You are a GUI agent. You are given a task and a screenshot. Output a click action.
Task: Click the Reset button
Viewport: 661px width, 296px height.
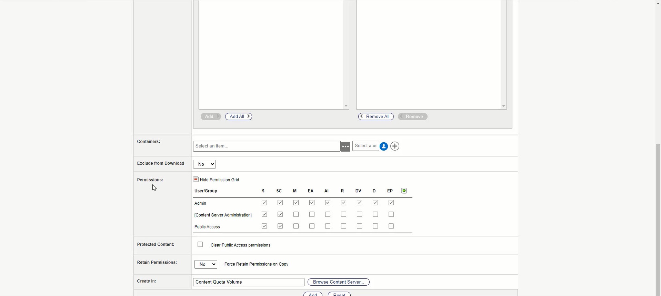339,294
